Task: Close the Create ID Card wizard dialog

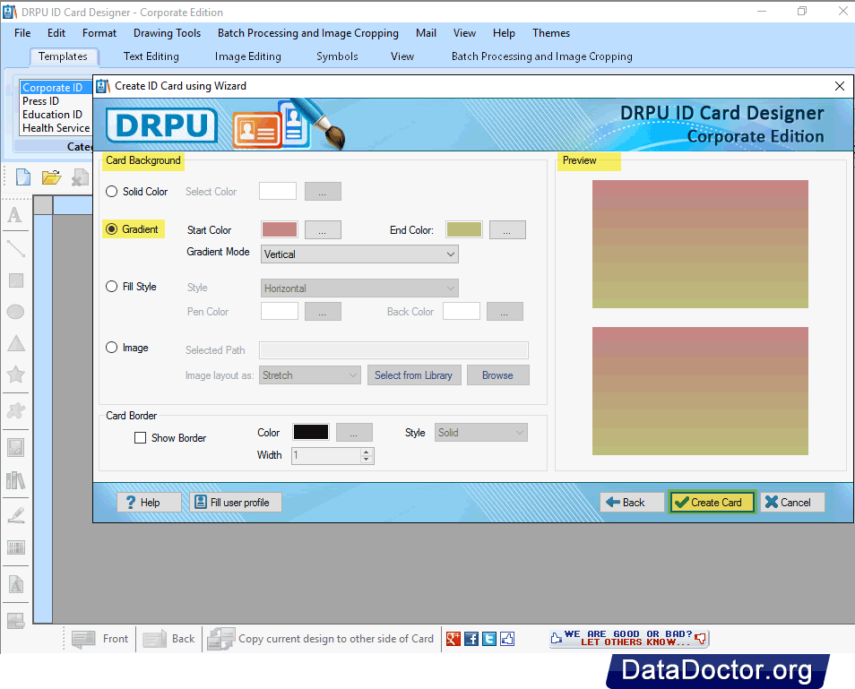Action: point(840,86)
